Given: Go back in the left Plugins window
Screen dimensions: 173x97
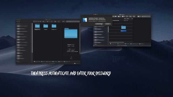Looking at the screenshot, I should pyautogui.click(x=17, y=22).
